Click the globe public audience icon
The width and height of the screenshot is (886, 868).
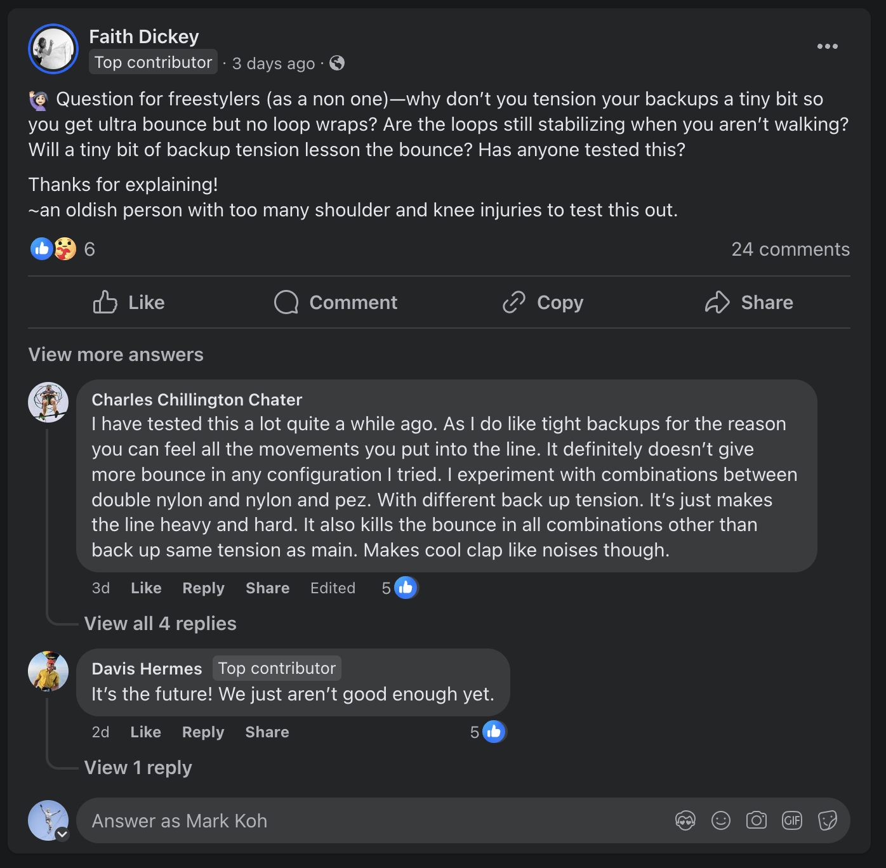[337, 63]
